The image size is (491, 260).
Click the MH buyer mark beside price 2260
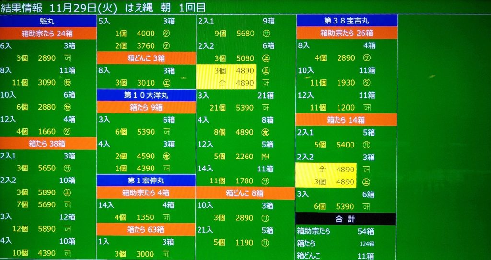[265, 157]
